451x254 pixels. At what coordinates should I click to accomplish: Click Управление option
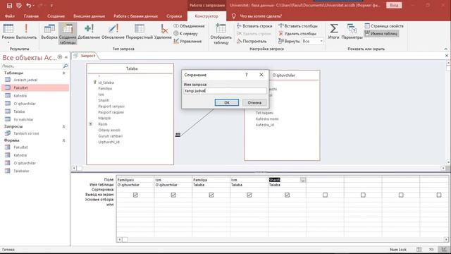tap(187, 41)
